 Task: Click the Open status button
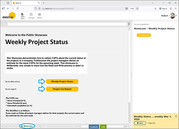point(140,123)
